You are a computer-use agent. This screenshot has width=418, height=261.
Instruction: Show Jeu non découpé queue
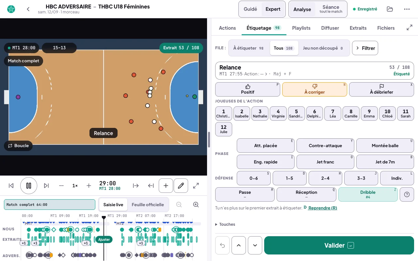tap(324, 48)
